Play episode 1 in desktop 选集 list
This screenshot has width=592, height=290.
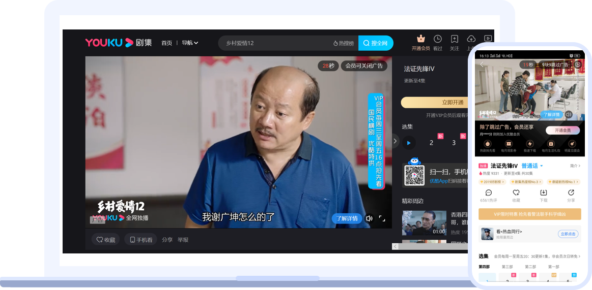(x=409, y=143)
